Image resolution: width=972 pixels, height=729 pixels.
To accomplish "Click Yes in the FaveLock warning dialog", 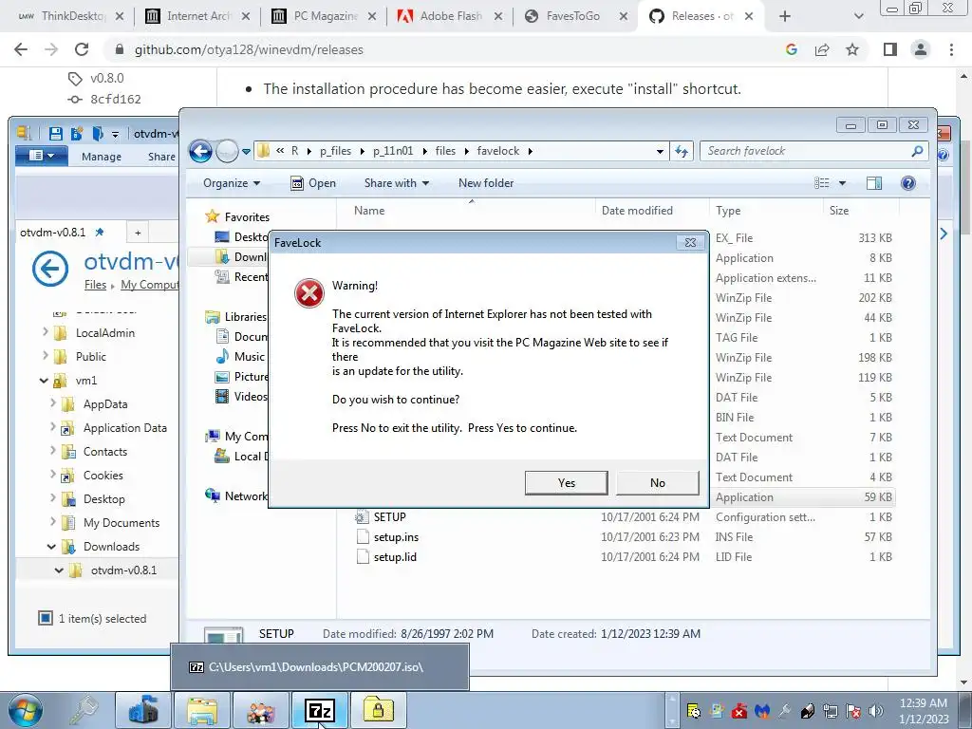I will [566, 483].
